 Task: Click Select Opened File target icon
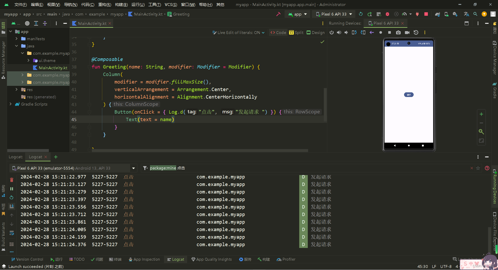(27, 23)
